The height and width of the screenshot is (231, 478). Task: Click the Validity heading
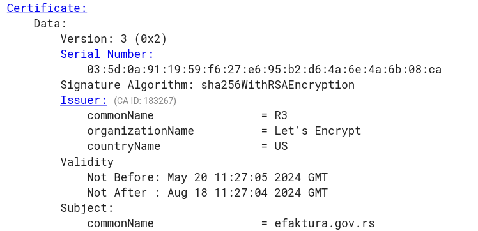point(87,161)
